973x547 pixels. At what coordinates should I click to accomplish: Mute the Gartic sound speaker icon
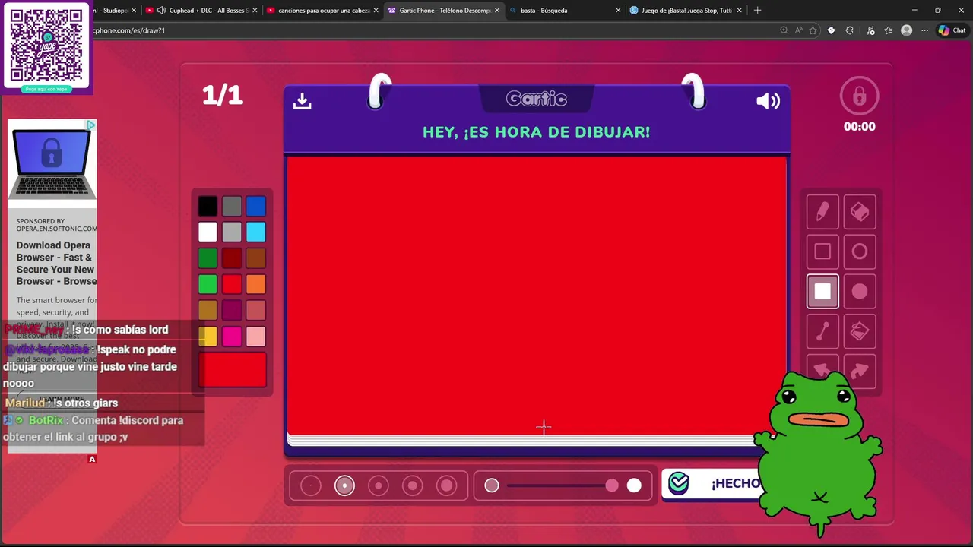(x=768, y=101)
